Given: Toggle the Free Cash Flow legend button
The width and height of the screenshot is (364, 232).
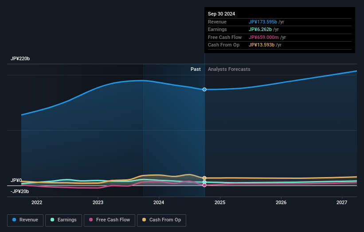Looking at the screenshot, I should click(x=110, y=220).
